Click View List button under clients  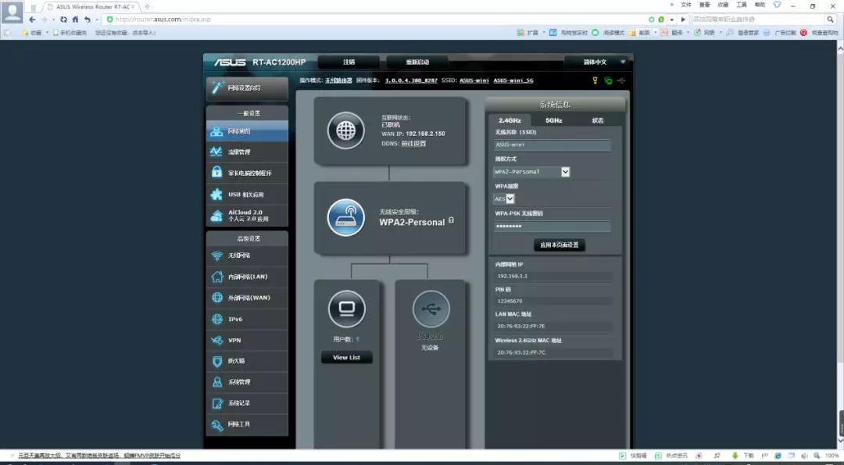[x=347, y=357]
